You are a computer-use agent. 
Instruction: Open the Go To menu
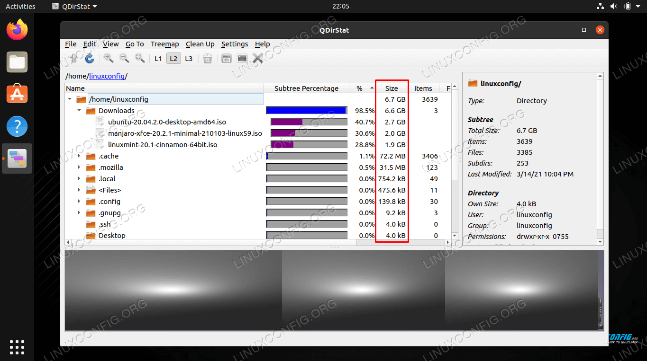tap(135, 44)
